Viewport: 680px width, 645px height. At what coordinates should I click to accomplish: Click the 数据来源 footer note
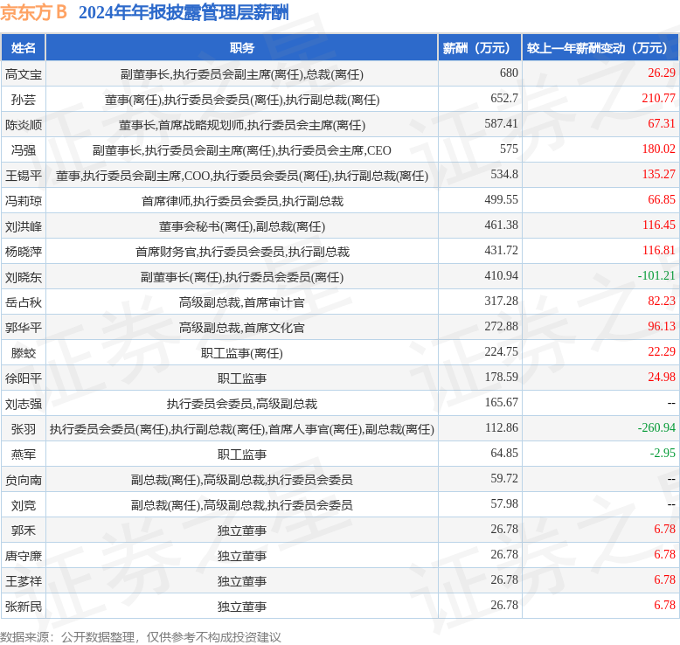click(x=141, y=637)
